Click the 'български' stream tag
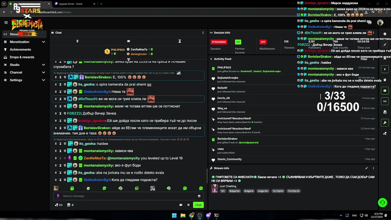391x220 pixels. click(x=294, y=191)
